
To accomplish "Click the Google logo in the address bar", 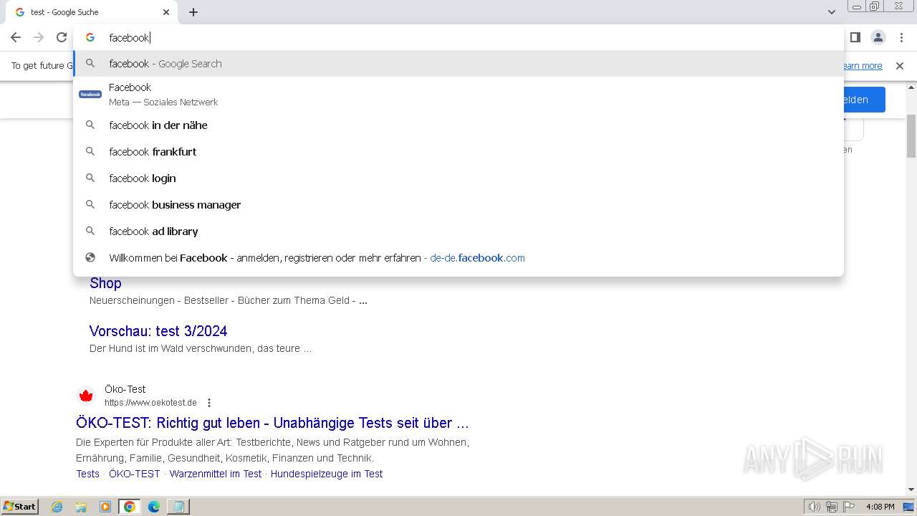I will tap(90, 37).
